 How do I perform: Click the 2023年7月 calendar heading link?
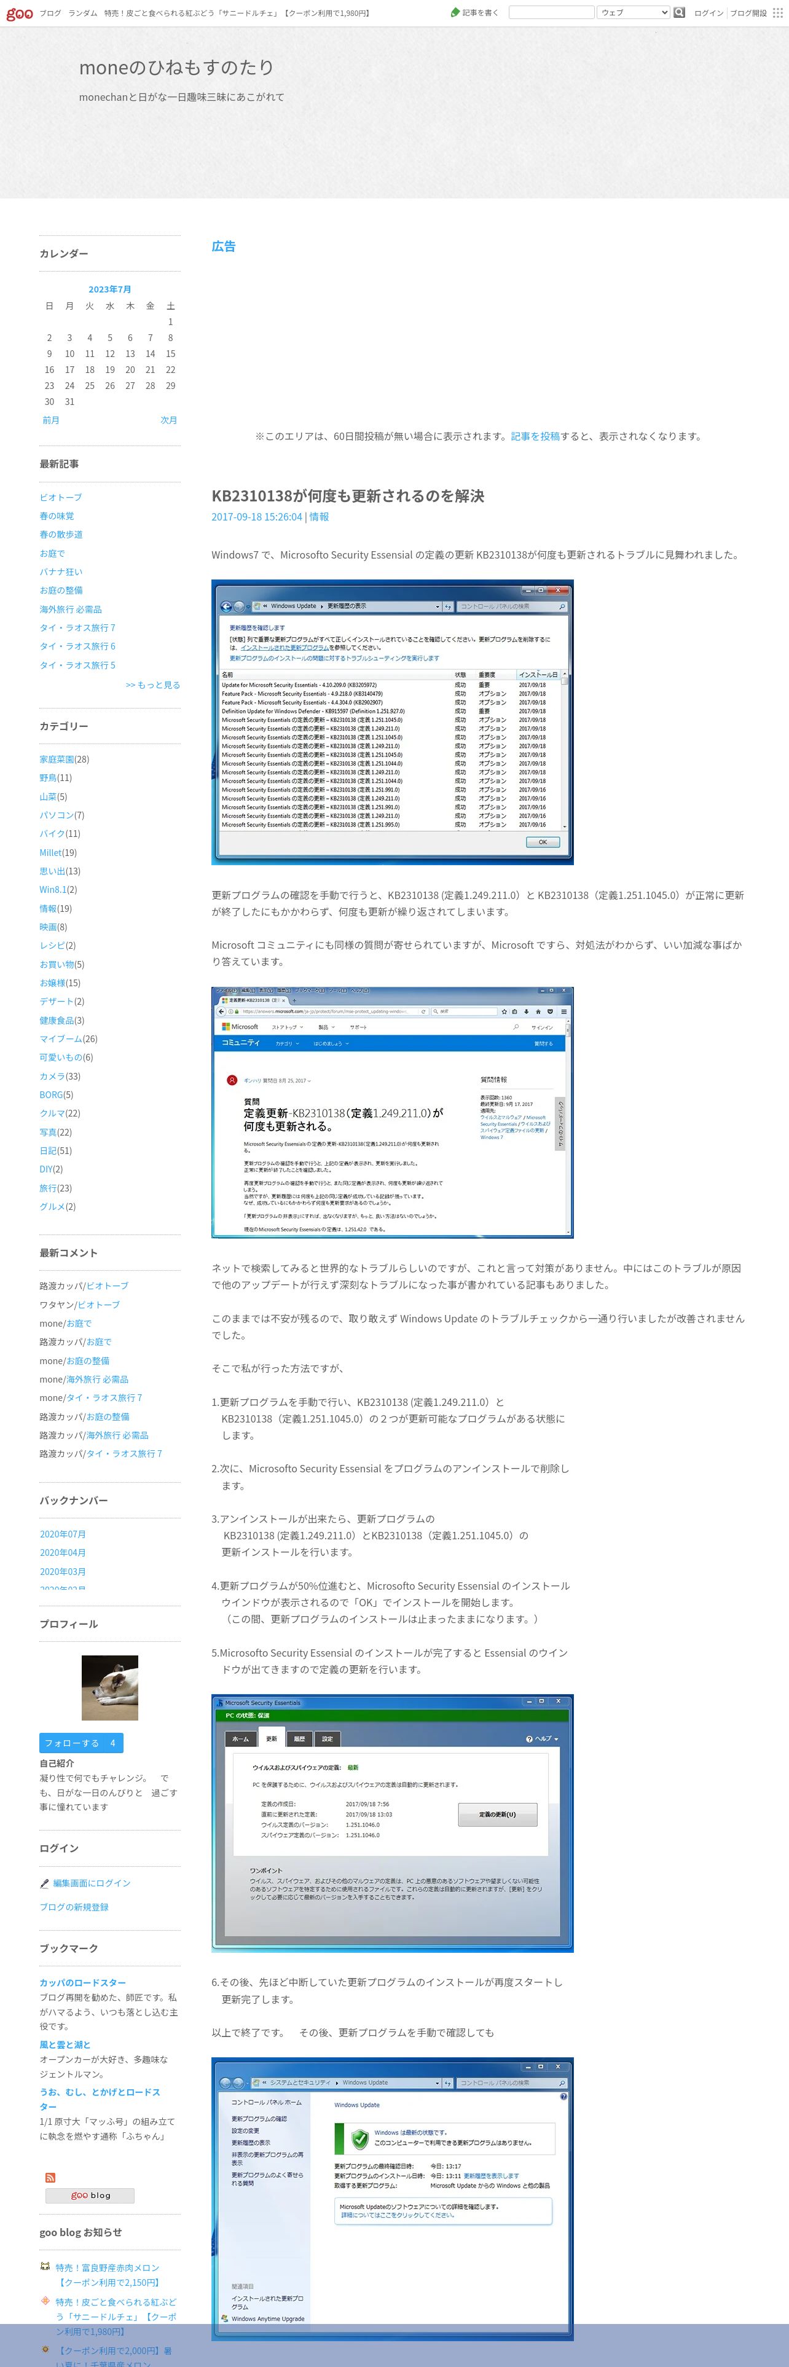tap(109, 289)
